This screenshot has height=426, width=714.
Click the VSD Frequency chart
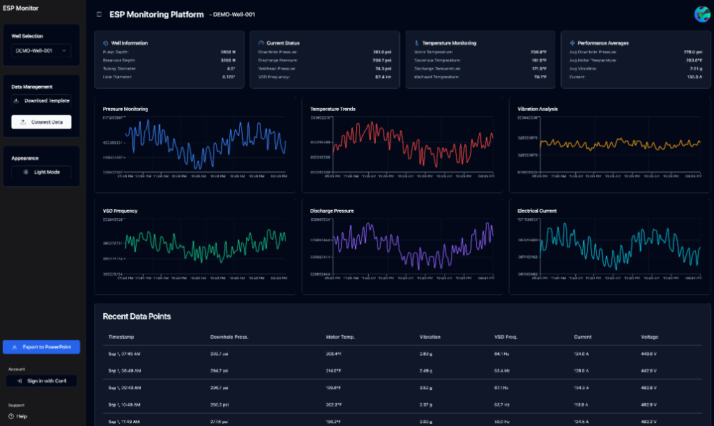click(x=195, y=247)
